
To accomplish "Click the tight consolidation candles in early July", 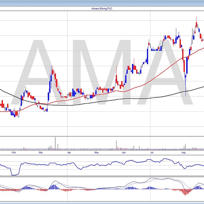I will point(156,50).
